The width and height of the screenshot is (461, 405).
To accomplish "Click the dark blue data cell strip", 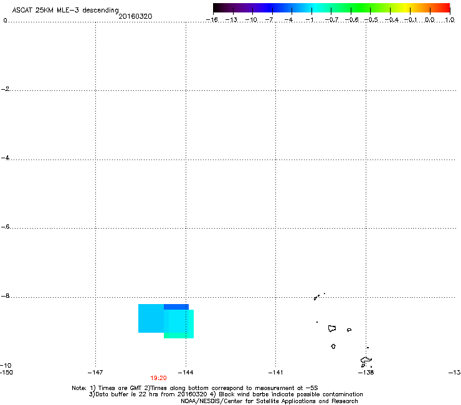I will [x=176, y=307].
